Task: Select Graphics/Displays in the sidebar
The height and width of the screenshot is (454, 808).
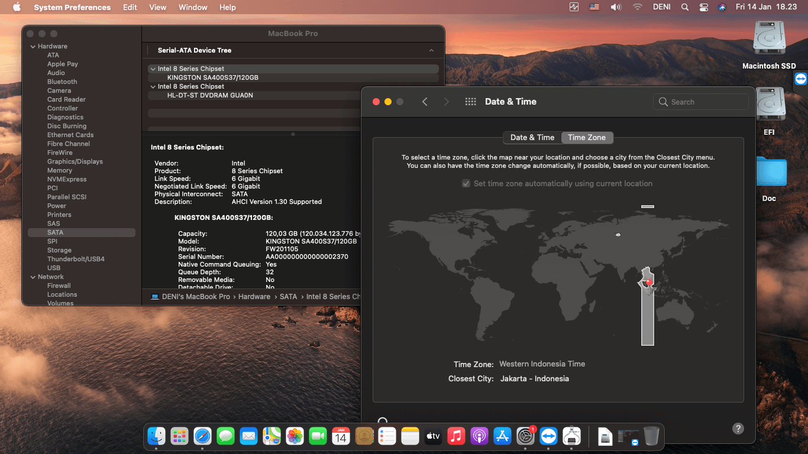Action: [x=75, y=161]
